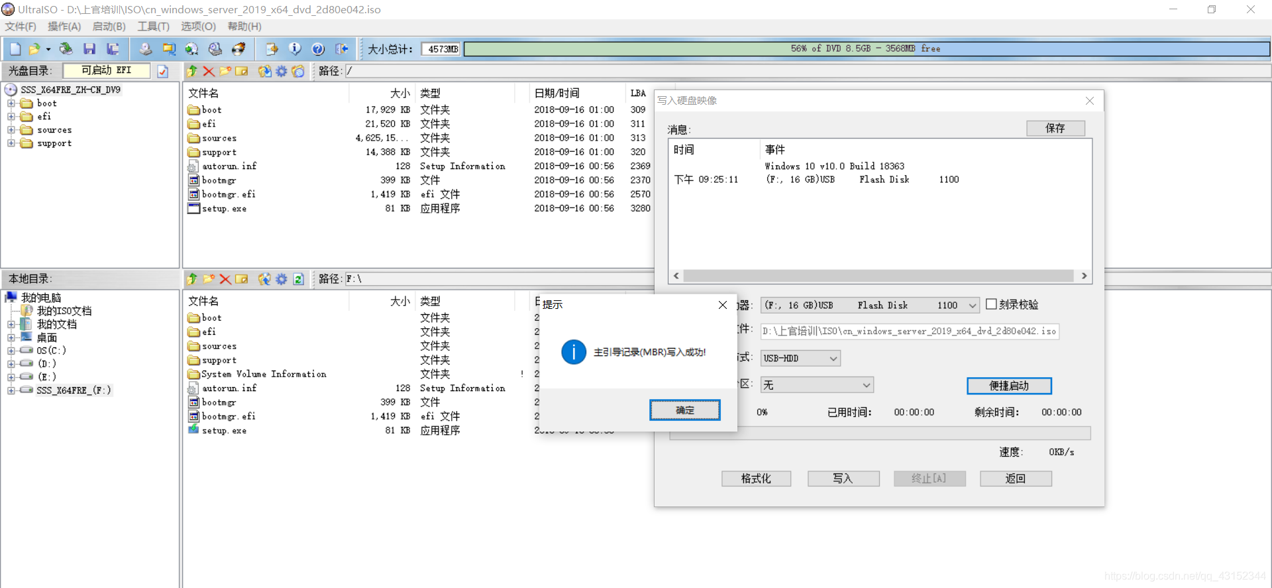Click 确定 in the 提示 dialog
This screenshot has height=588, width=1272.
[x=685, y=410]
